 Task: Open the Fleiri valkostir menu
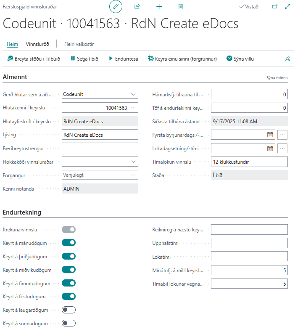[79, 44]
